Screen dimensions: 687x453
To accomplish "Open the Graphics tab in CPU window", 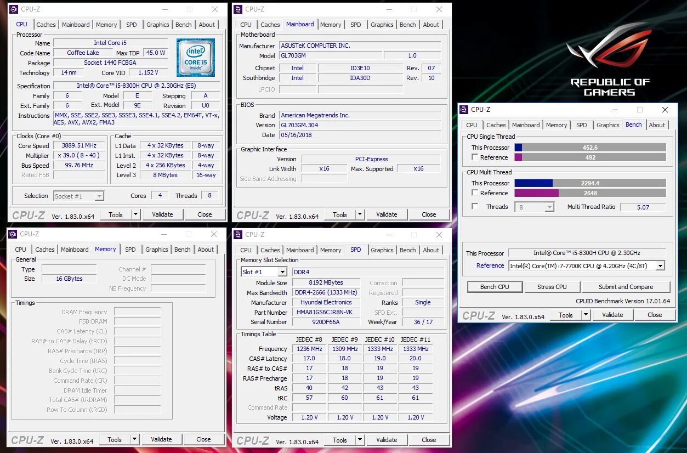I will tap(157, 25).
